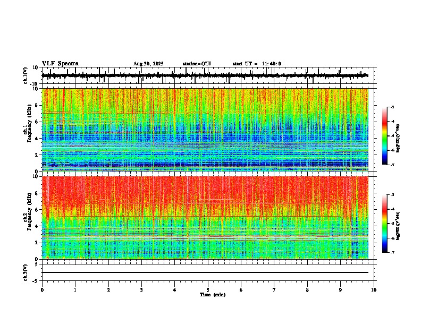421x325 pixels.
Task: Click the "ch.1(V)" axis label
Action: pyautogui.click(x=26, y=75)
